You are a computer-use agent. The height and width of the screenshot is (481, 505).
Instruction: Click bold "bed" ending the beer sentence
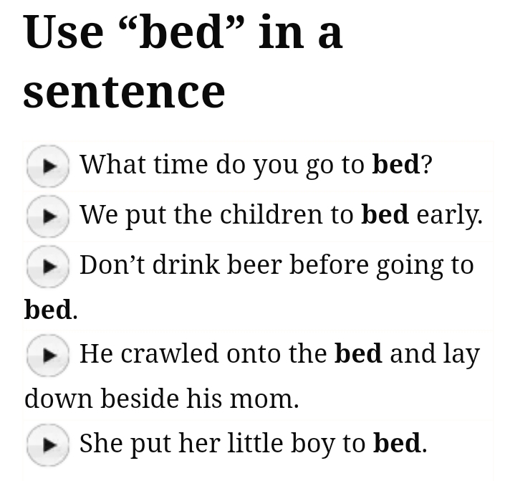[x=47, y=310]
